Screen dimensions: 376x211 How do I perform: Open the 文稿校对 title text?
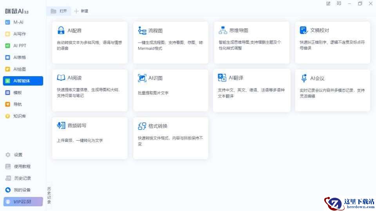(320, 30)
